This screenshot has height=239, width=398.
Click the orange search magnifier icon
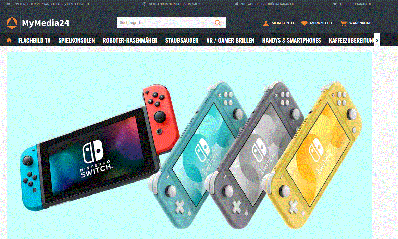(218, 23)
